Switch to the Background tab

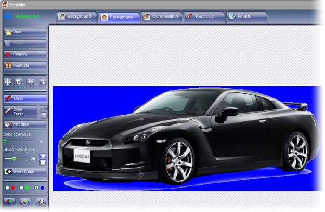pos(76,17)
